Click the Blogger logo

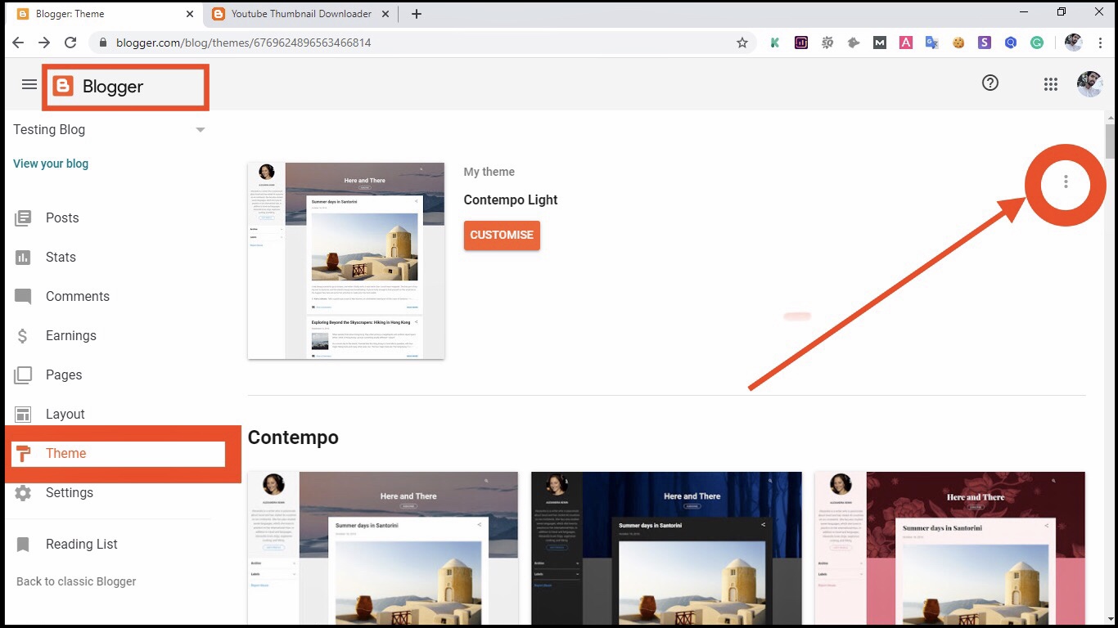point(98,87)
